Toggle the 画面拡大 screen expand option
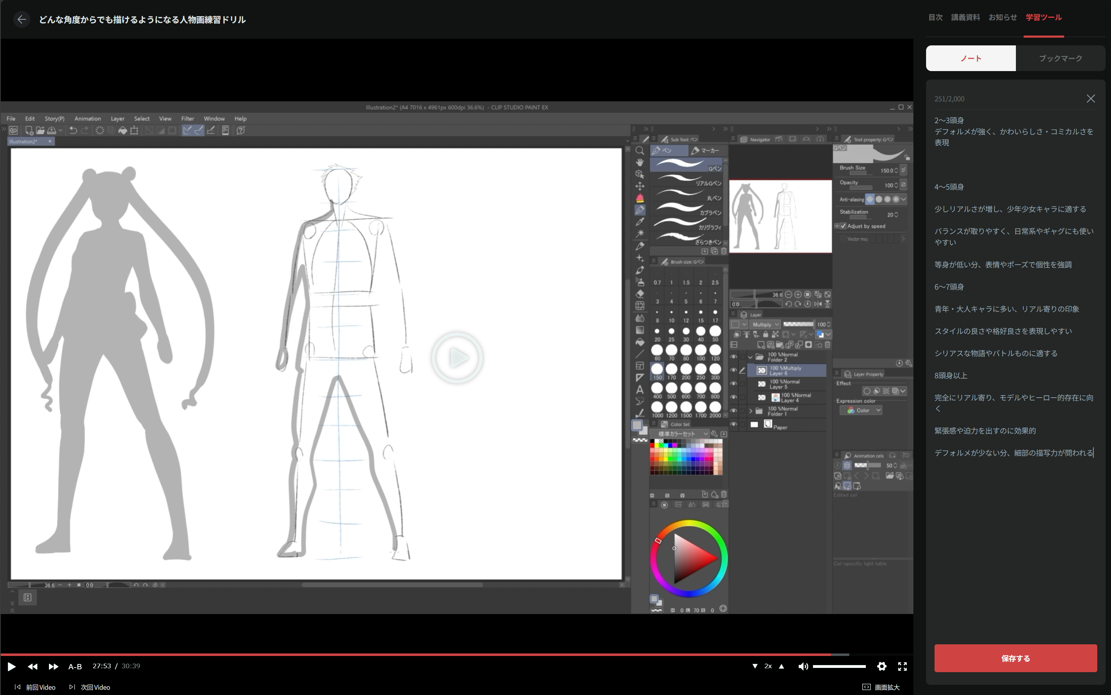 coord(881,687)
